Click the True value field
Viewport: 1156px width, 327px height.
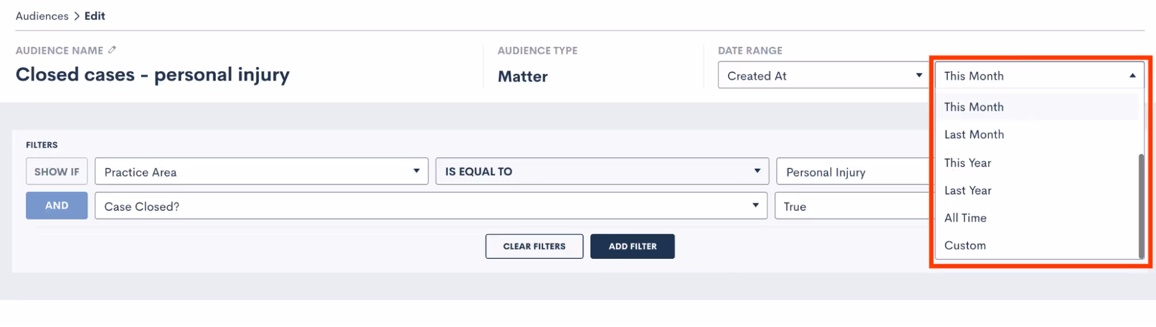pyautogui.click(x=854, y=206)
